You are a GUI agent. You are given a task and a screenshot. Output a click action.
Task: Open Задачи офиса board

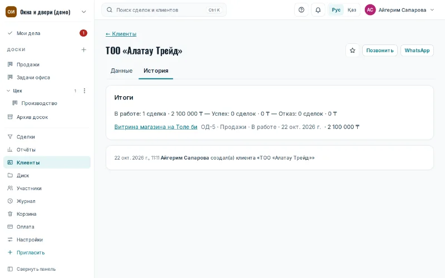tap(47, 77)
